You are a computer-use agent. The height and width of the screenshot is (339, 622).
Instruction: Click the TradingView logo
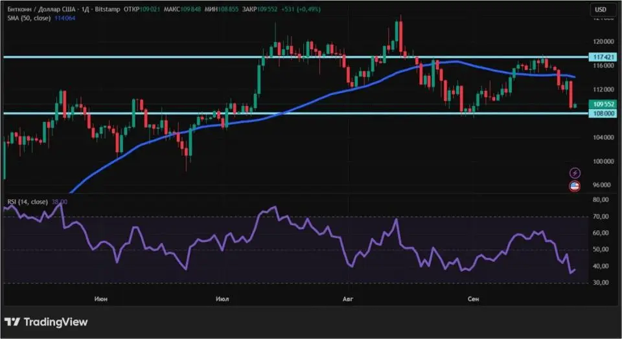point(47,322)
